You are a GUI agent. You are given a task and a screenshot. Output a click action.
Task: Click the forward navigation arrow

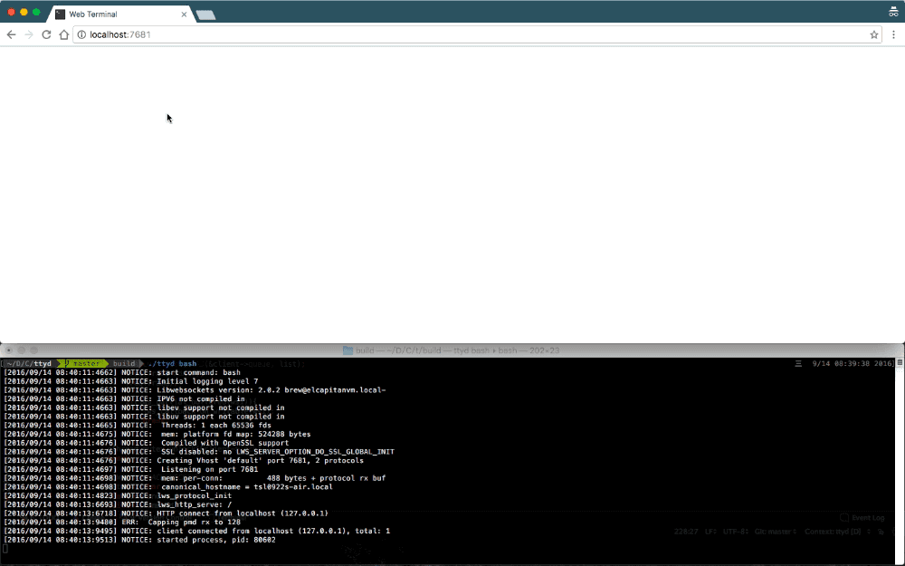pos(28,34)
